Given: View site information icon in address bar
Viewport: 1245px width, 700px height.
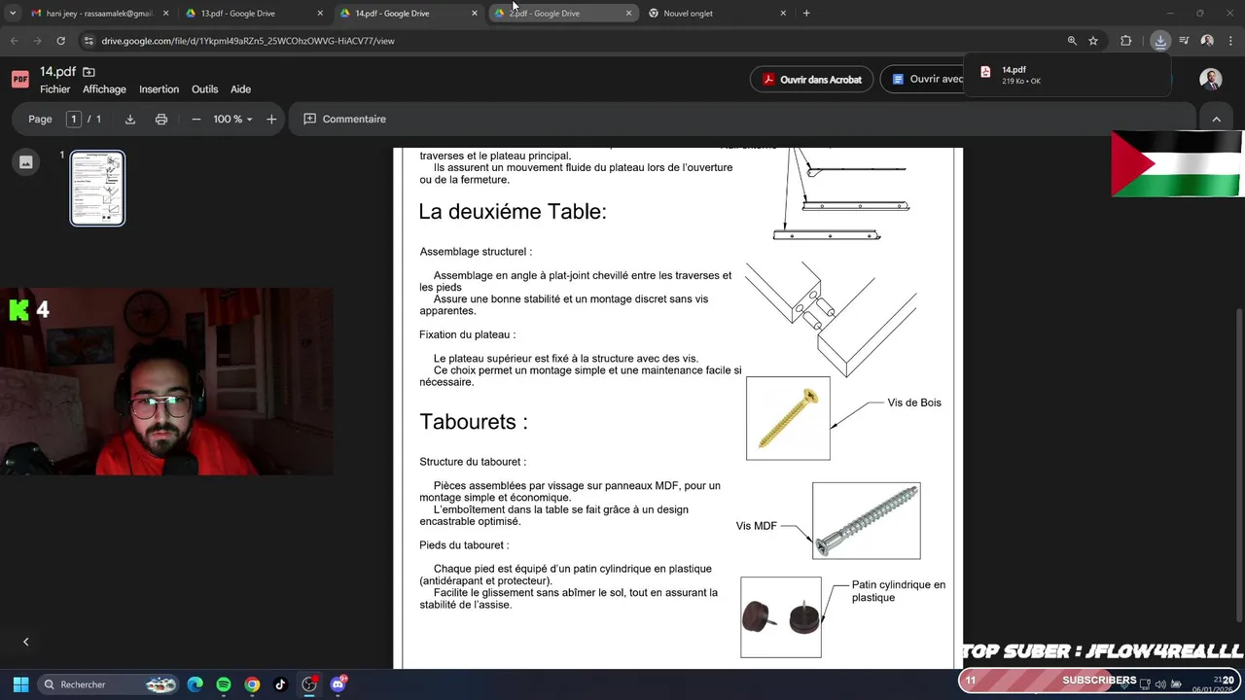Looking at the screenshot, I should 89,41.
